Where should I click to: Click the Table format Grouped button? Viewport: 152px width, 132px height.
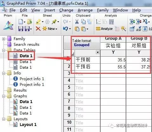tap(82, 43)
